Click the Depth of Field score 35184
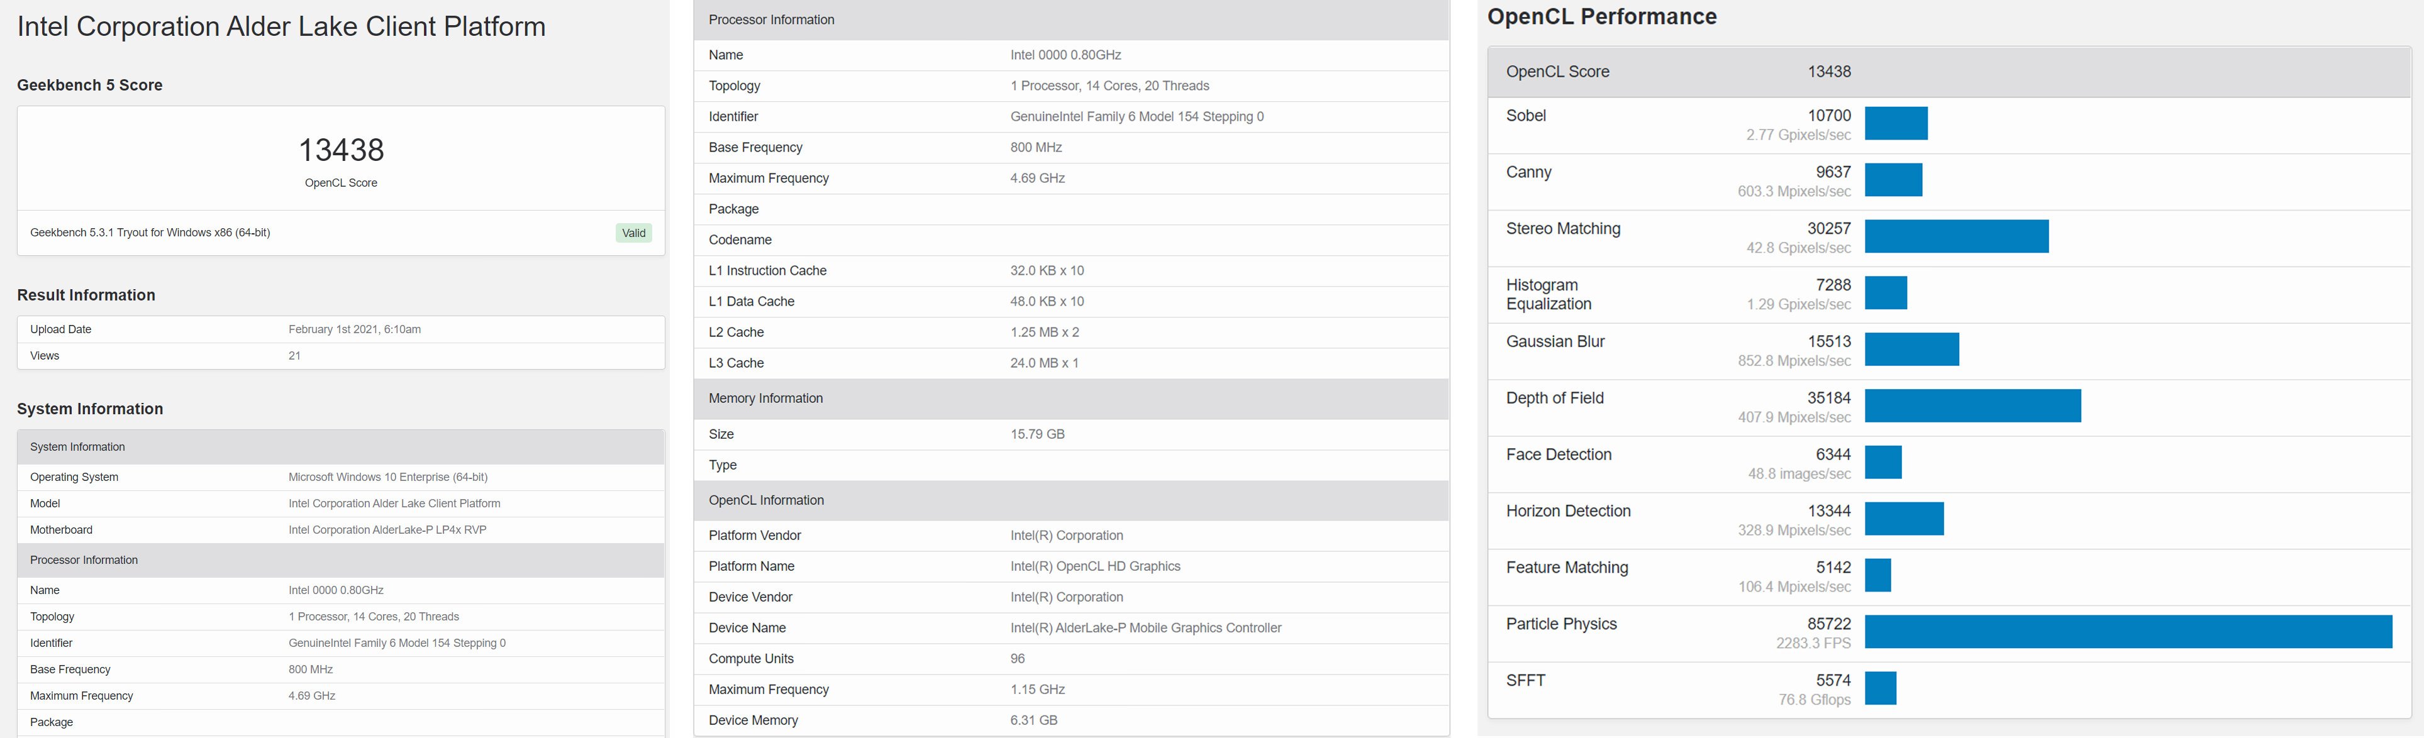The height and width of the screenshot is (738, 2424). 1828,398
